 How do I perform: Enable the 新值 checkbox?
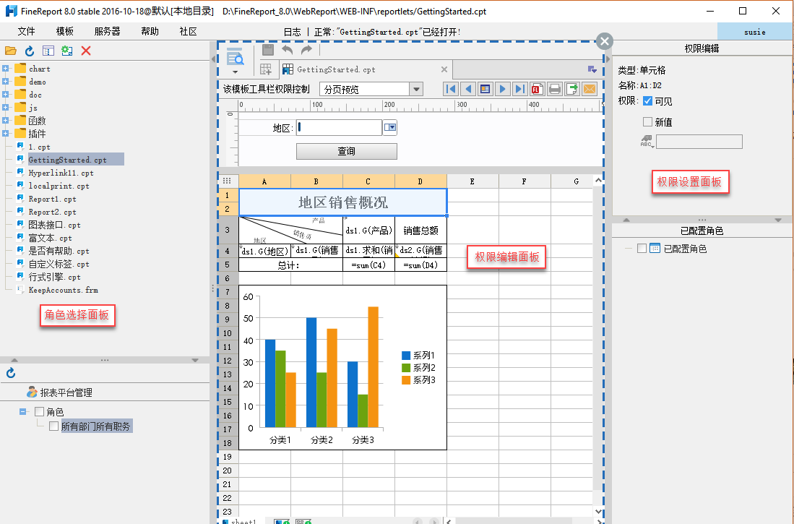(647, 122)
